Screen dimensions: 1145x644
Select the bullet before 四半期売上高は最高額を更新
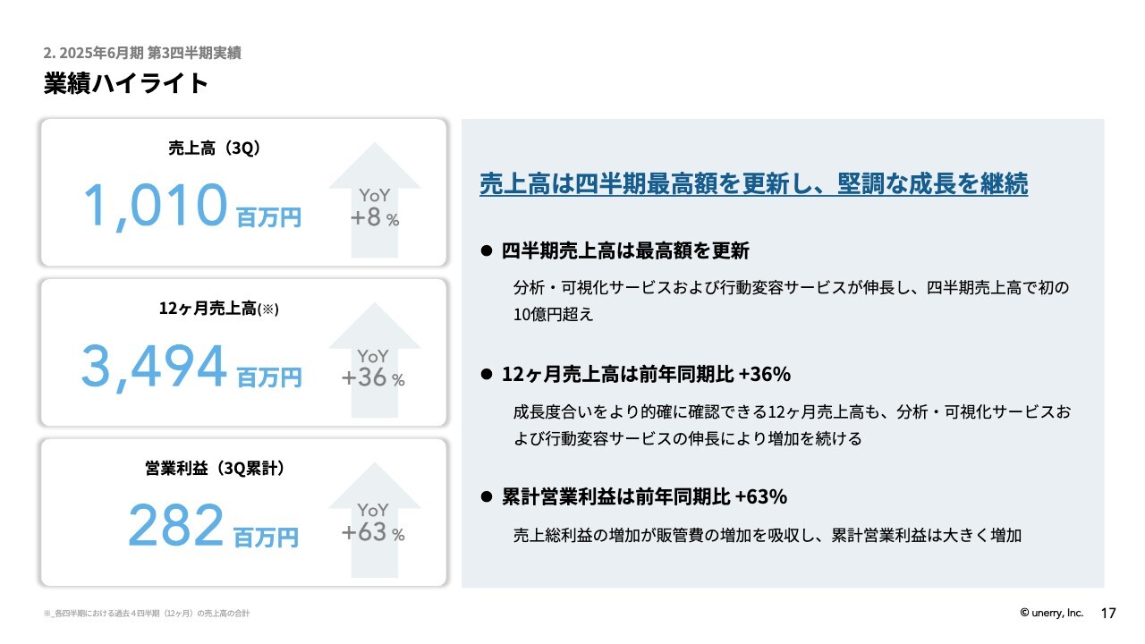click(x=488, y=251)
